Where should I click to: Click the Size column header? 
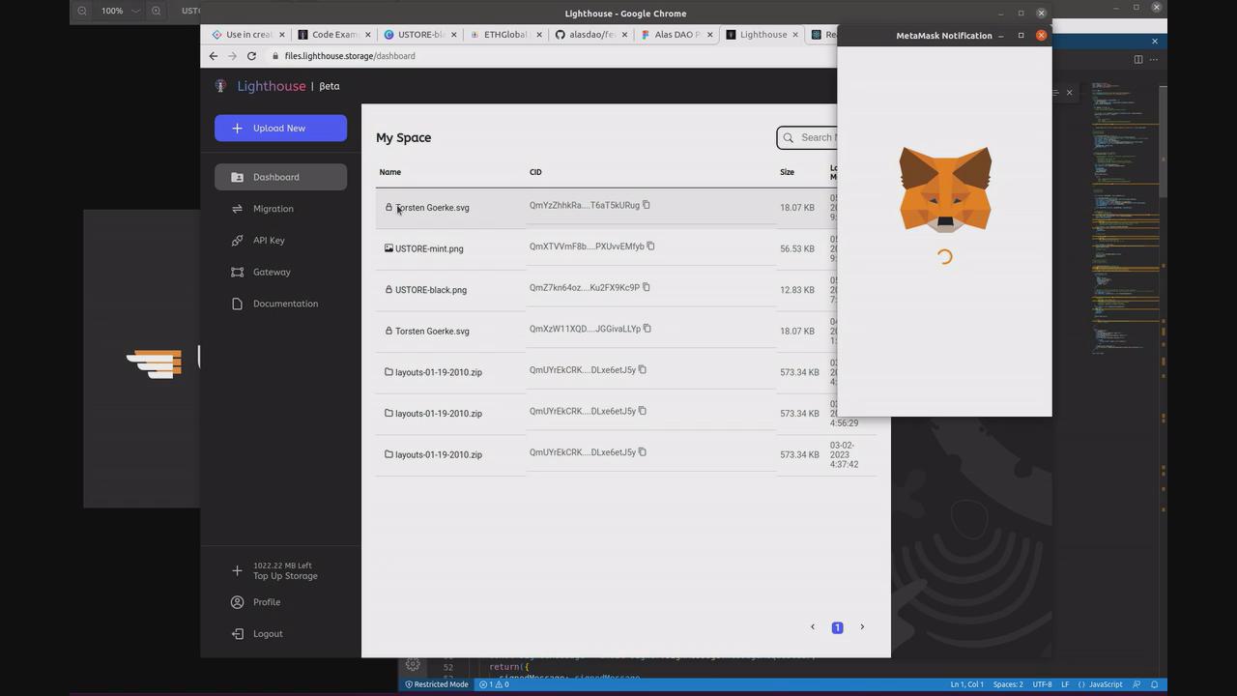pyautogui.click(x=788, y=172)
